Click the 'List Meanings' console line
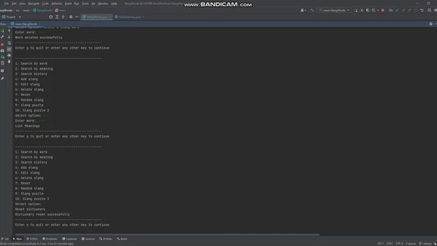The image size is (437, 246). [27, 126]
